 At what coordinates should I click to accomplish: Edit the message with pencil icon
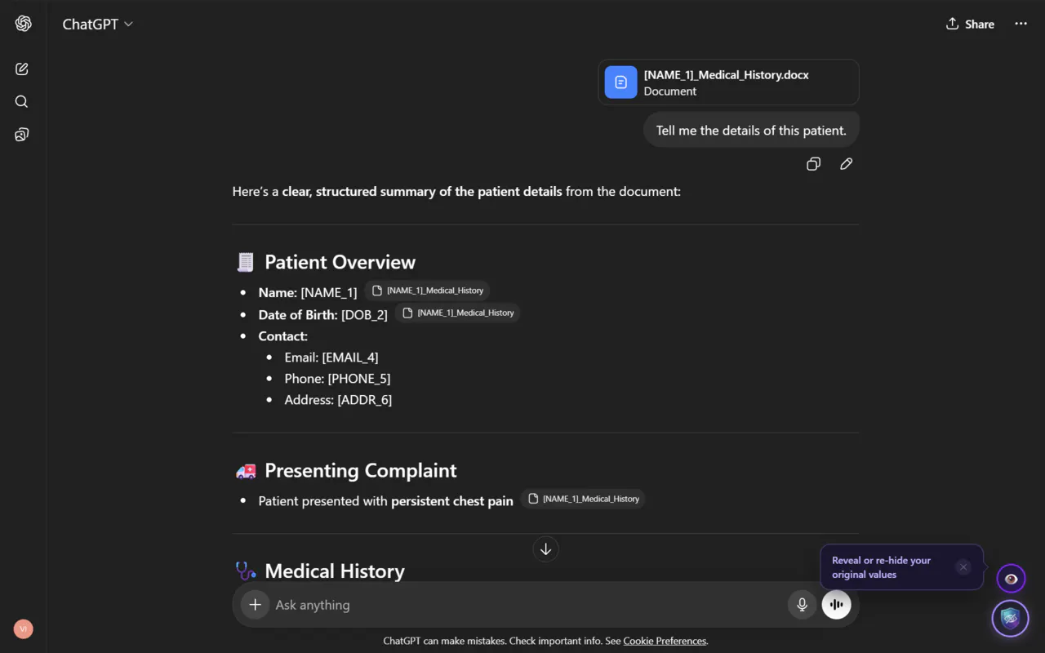coord(847,164)
